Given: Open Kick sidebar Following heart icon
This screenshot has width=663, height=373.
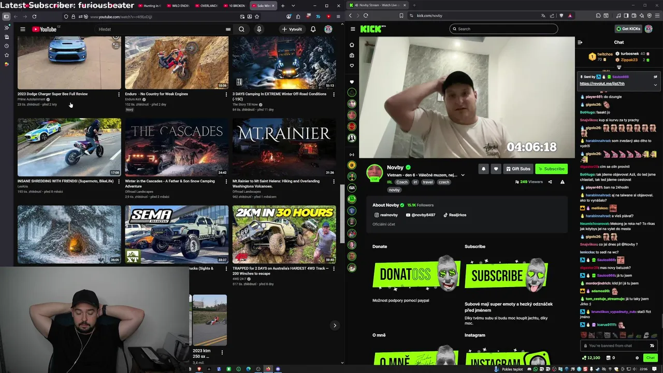Looking at the screenshot, I should [x=352, y=66].
